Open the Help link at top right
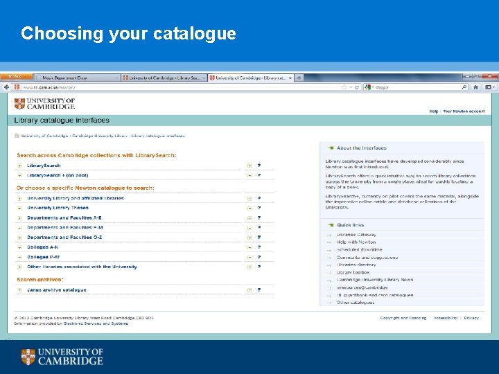Image resolution: width=499 pixels, height=374 pixels. (x=433, y=112)
